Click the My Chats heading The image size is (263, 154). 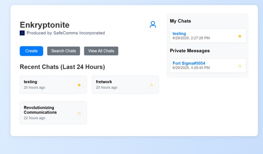pyautogui.click(x=180, y=21)
